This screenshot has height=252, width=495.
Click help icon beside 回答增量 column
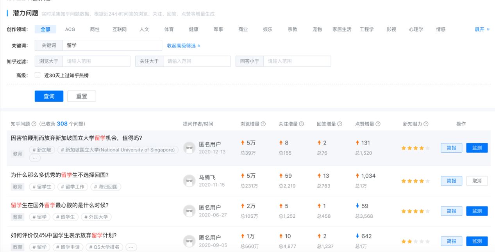340,124
